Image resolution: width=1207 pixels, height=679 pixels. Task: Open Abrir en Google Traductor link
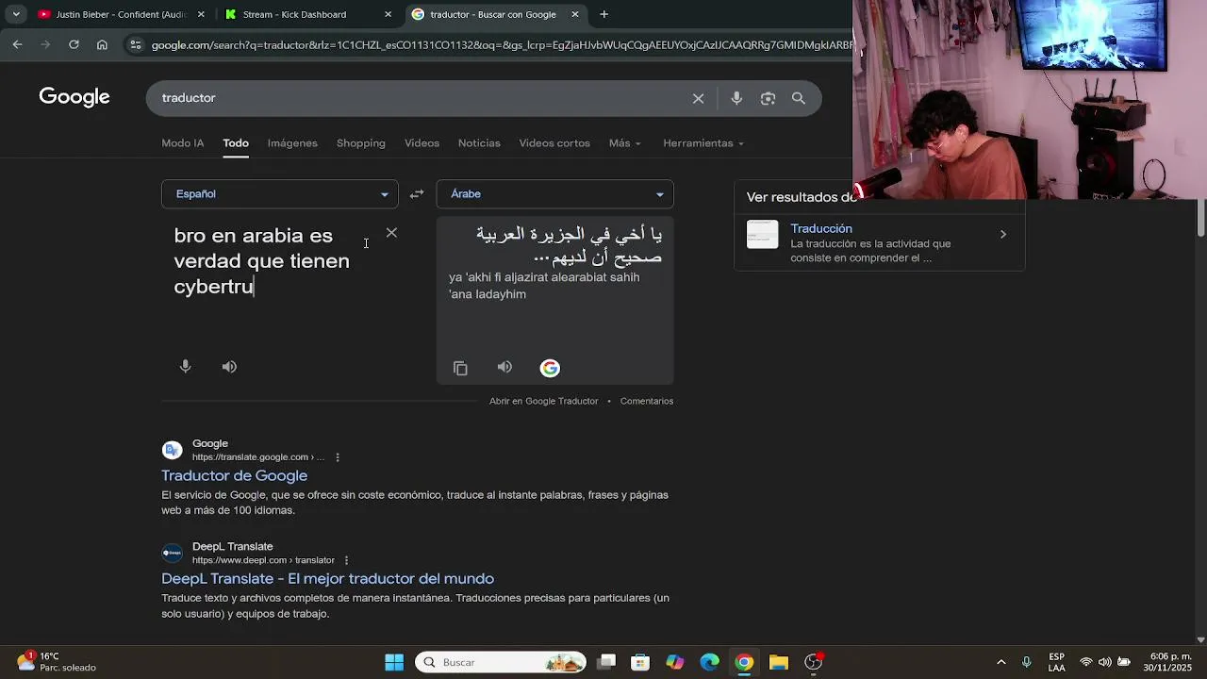[x=543, y=401]
